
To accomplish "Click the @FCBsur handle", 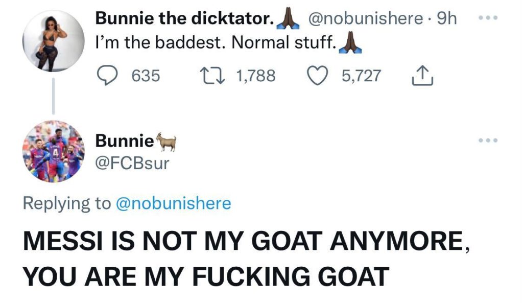I will point(132,163).
